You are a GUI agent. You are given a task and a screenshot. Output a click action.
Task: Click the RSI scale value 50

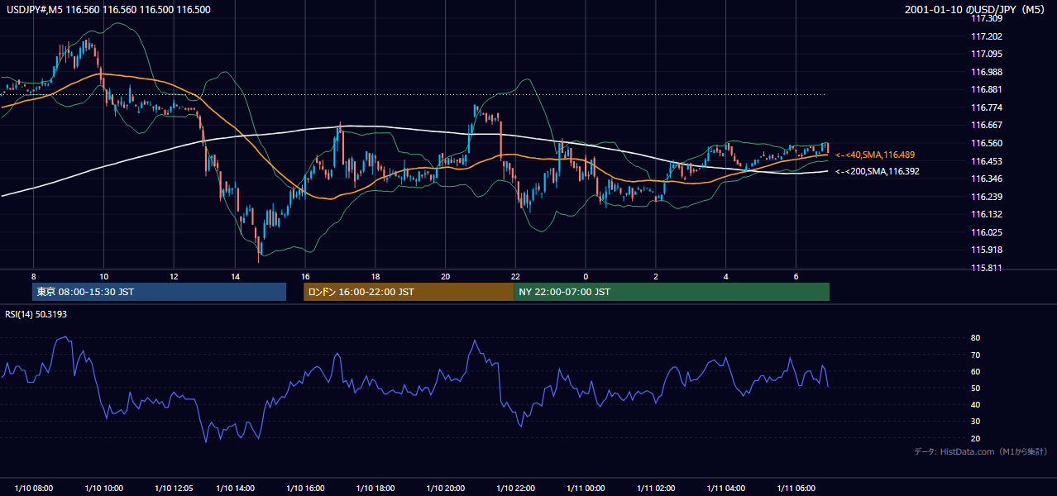pos(975,388)
